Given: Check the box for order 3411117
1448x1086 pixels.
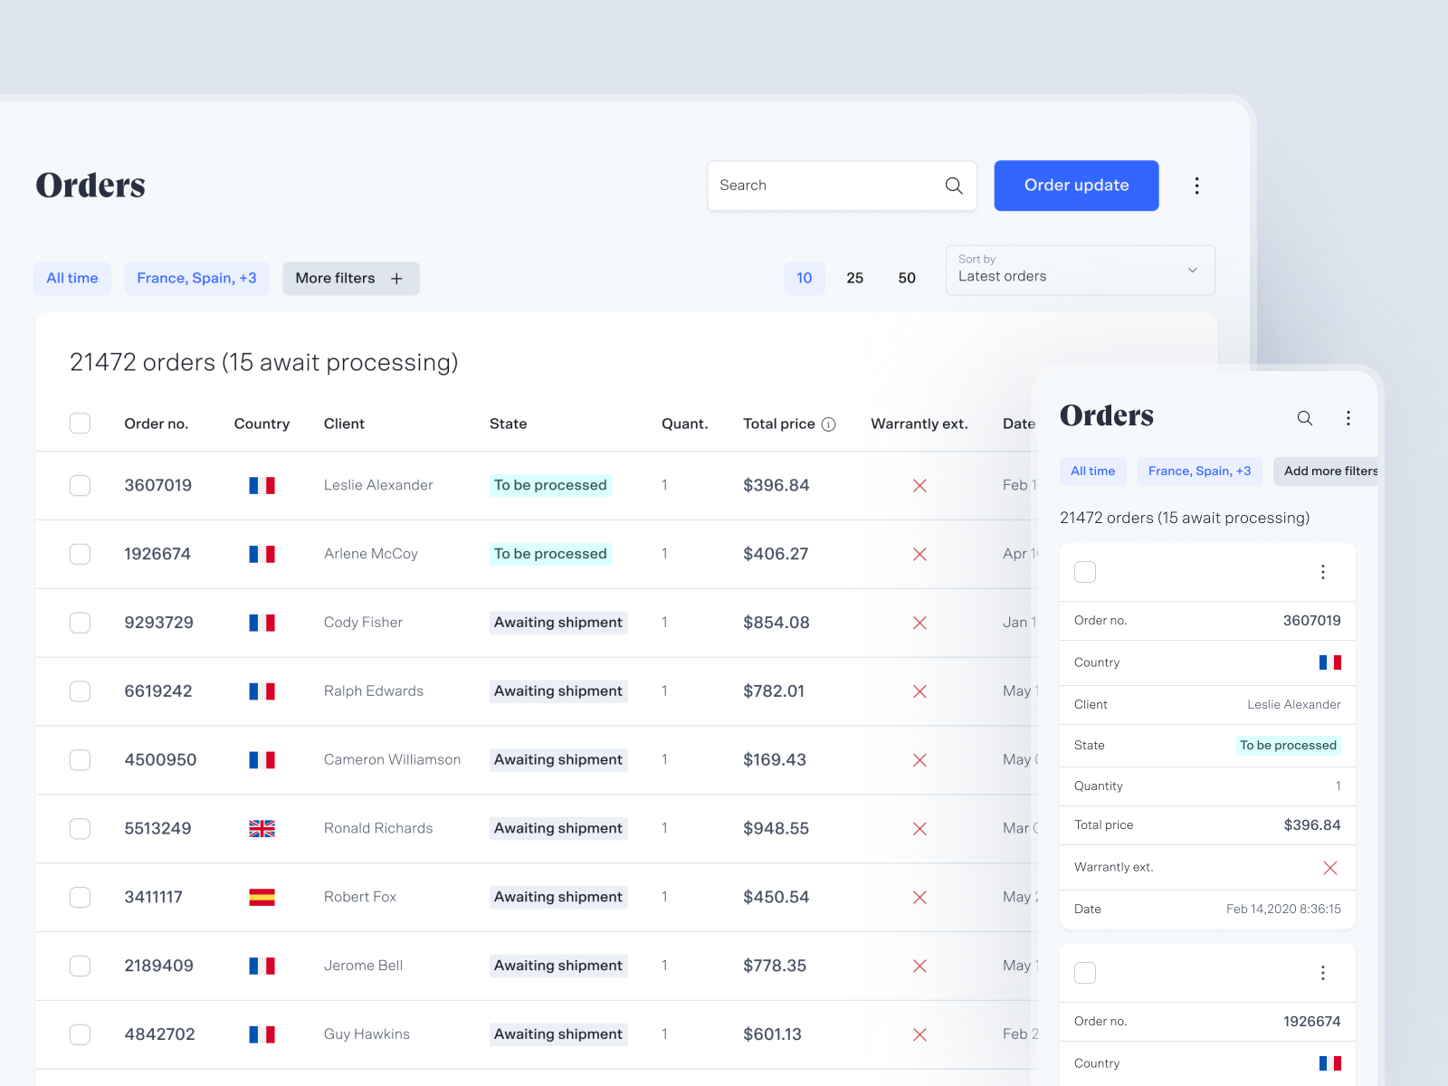Looking at the screenshot, I should tap(80, 898).
